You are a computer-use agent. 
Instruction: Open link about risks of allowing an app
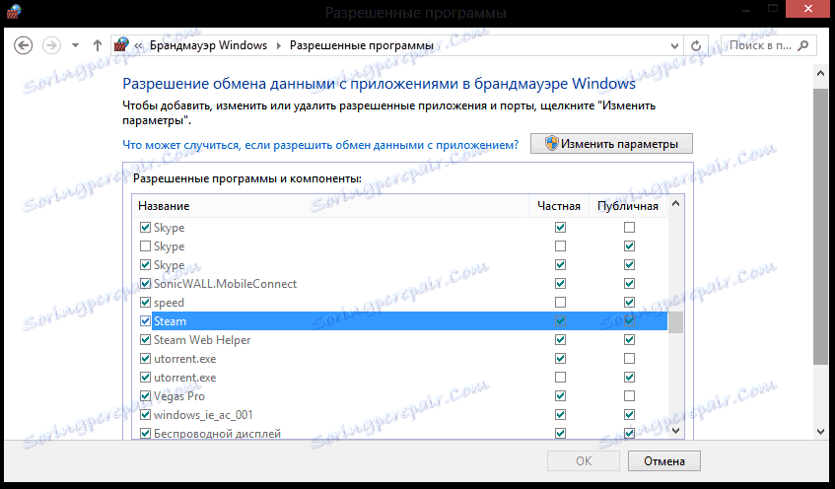[320, 145]
